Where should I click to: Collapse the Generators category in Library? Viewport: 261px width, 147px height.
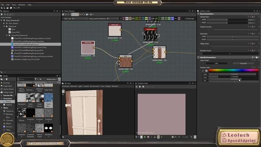[x=2, y=98]
